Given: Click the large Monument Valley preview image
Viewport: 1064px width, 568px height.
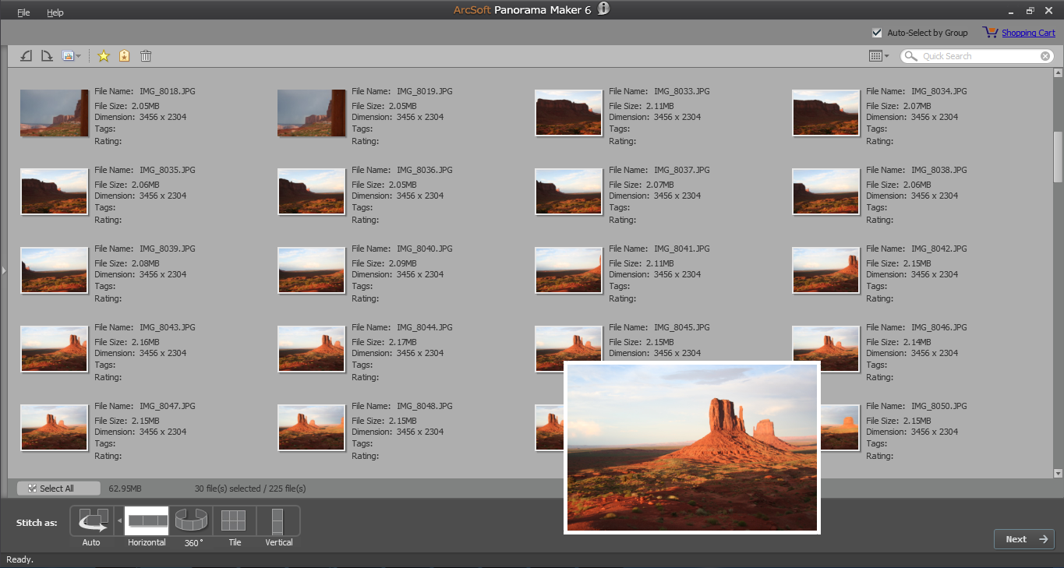Looking at the screenshot, I should click(692, 448).
